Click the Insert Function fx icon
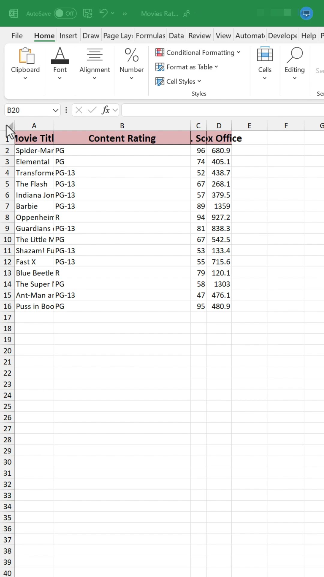The image size is (324, 577). pyautogui.click(x=106, y=110)
